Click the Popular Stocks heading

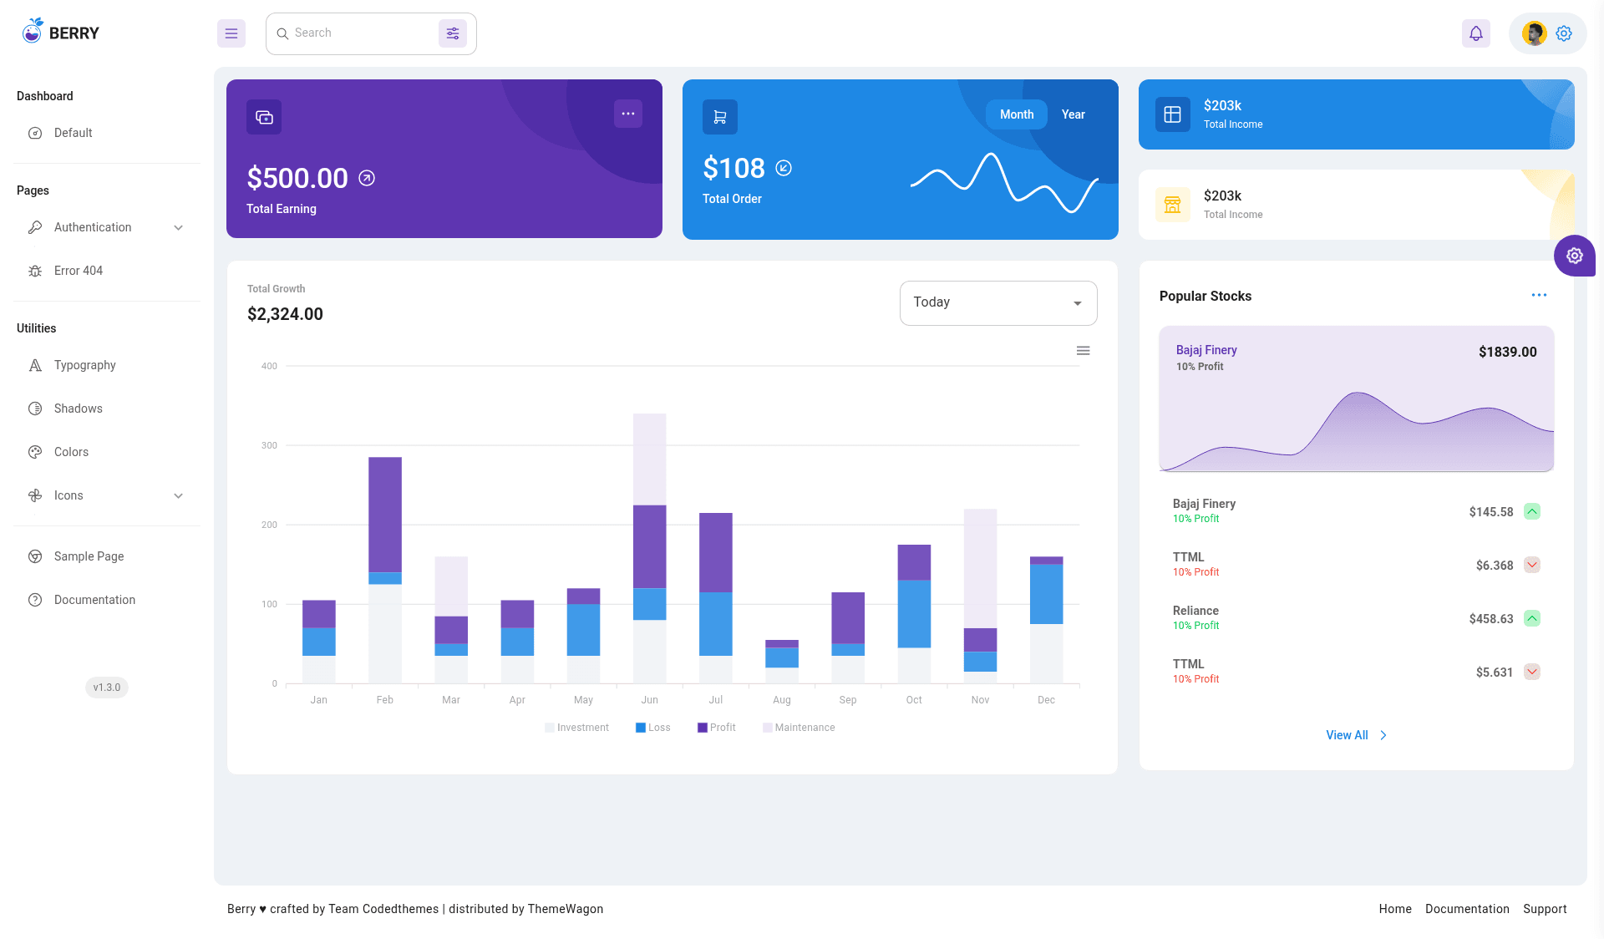[1206, 296]
